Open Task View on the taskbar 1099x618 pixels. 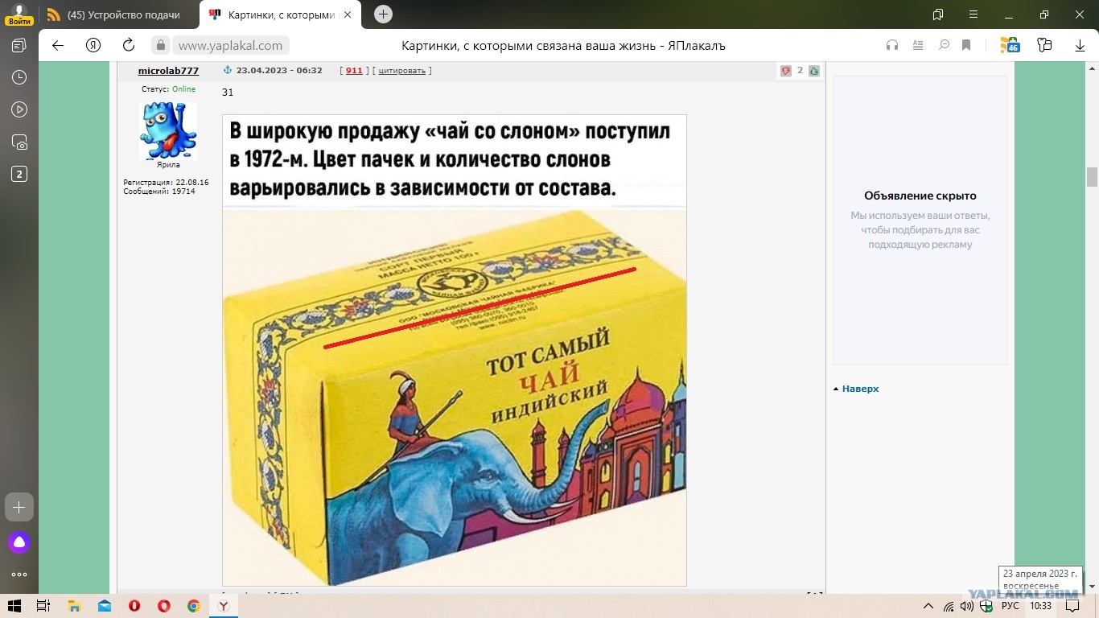[43, 606]
